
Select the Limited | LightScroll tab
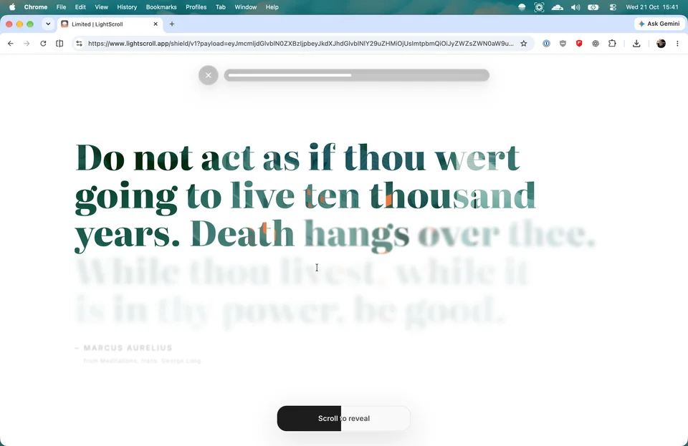[110, 24]
